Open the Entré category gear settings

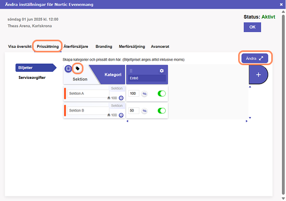click(162, 71)
